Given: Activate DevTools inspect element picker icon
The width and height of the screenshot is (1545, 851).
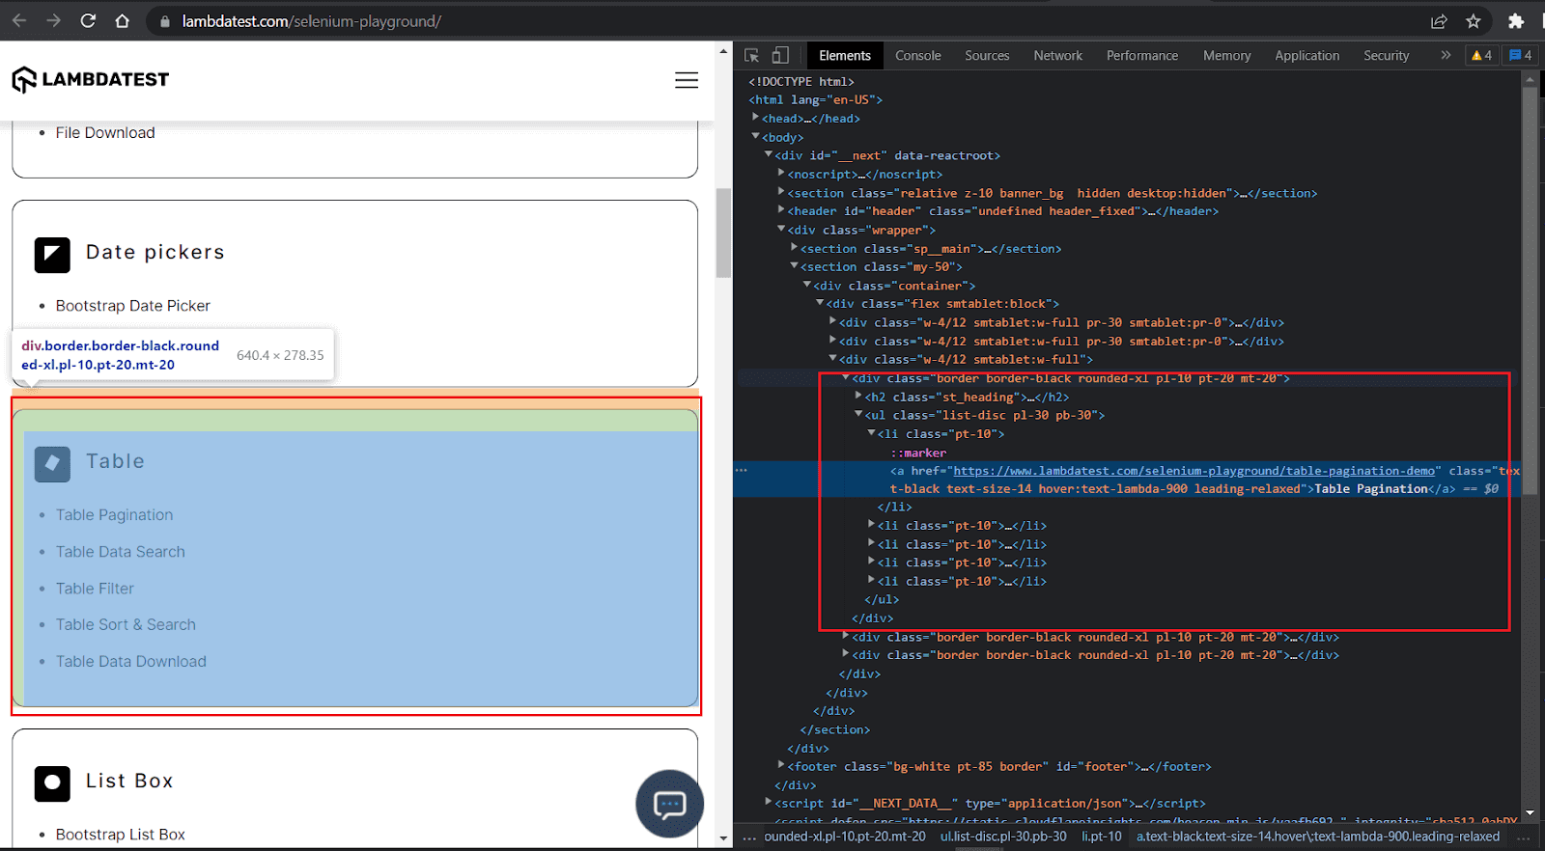Looking at the screenshot, I should click(x=752, y=55).
